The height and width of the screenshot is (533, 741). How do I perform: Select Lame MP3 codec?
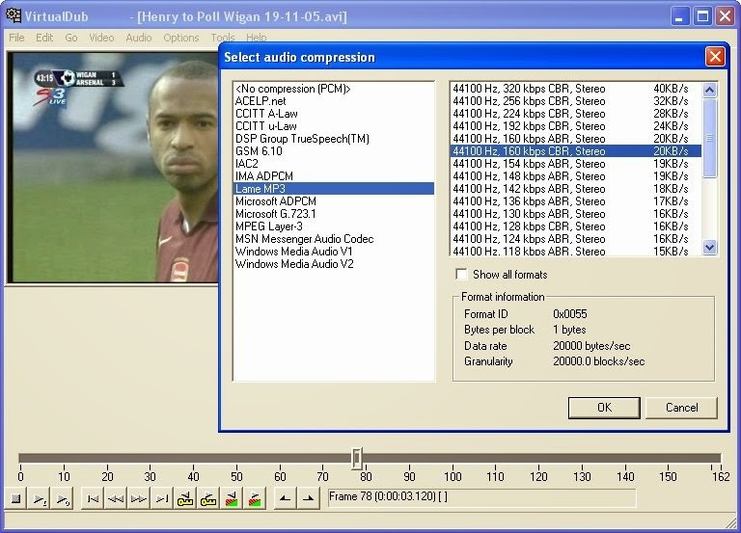click(334, 189)
